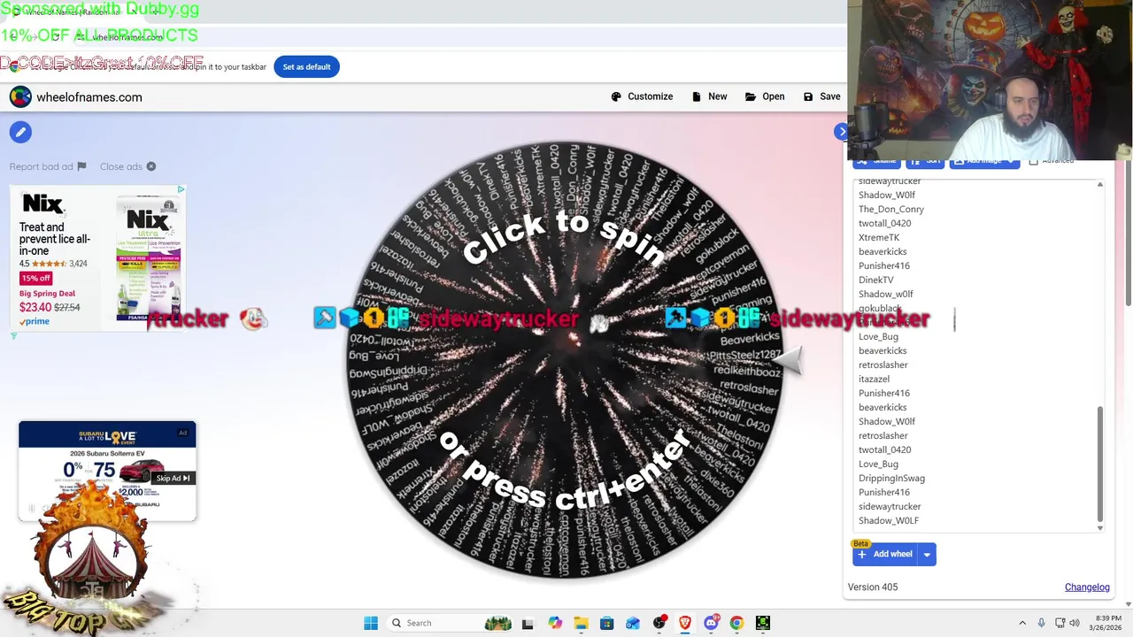Click DinekTV entry in the list
1133x637 pixels.
pyautogui.click(x=875, y=280)
